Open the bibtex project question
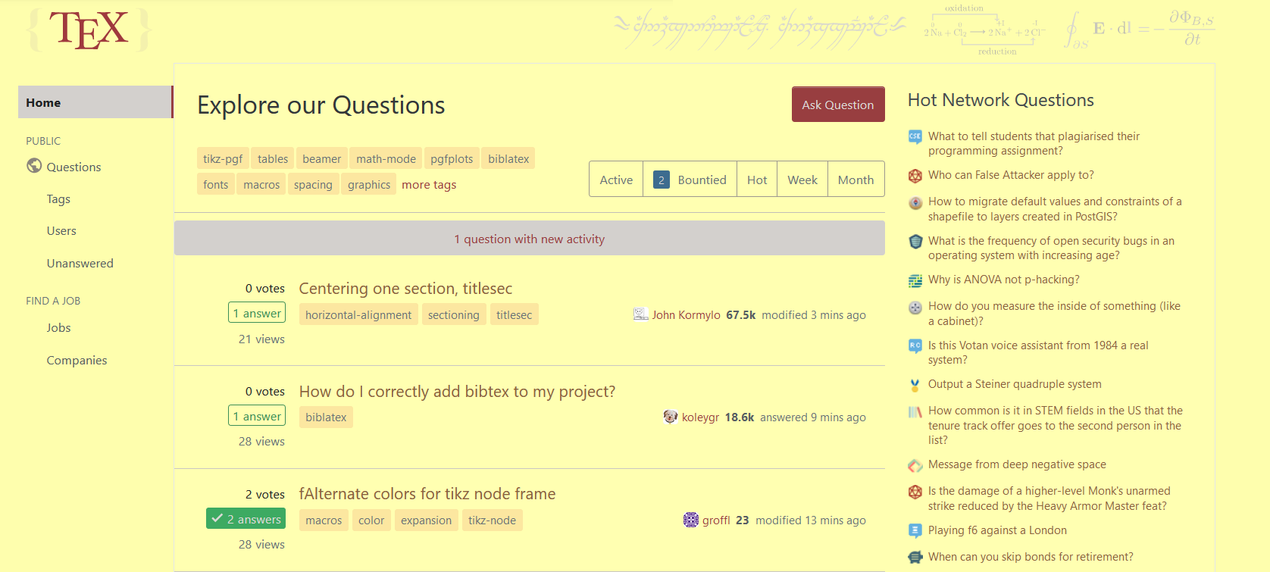 457,392
